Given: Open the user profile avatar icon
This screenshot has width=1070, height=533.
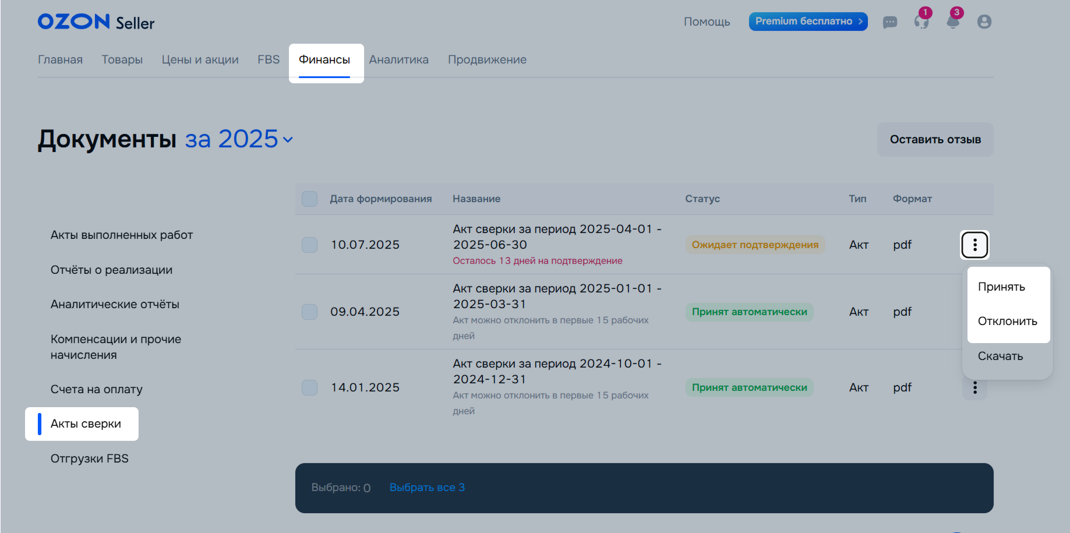Looking at the screenshot, I should pos(984,22).
